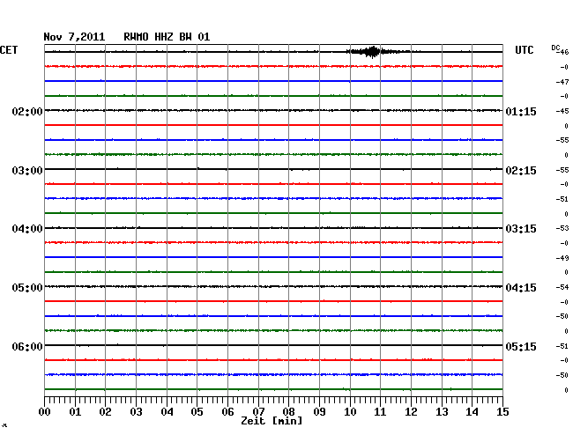Click the "06" minute axis label

point(227,411)
